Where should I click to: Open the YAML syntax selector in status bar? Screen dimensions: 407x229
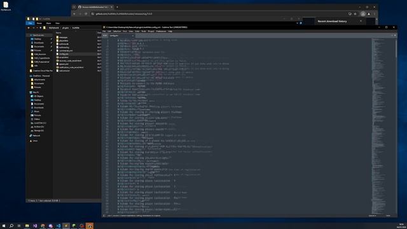388,216
